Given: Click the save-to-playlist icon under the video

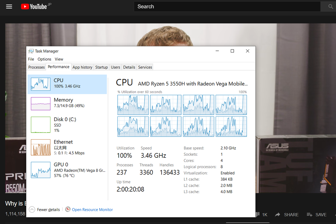Looking at the screenshot, I should tap(309, 215).
